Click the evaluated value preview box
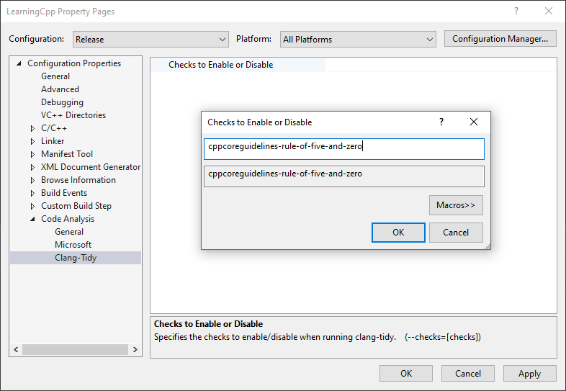Screen dimensions: 566x391 click(344, 176)
